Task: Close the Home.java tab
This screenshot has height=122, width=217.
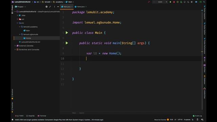Action: click(86, 7)
